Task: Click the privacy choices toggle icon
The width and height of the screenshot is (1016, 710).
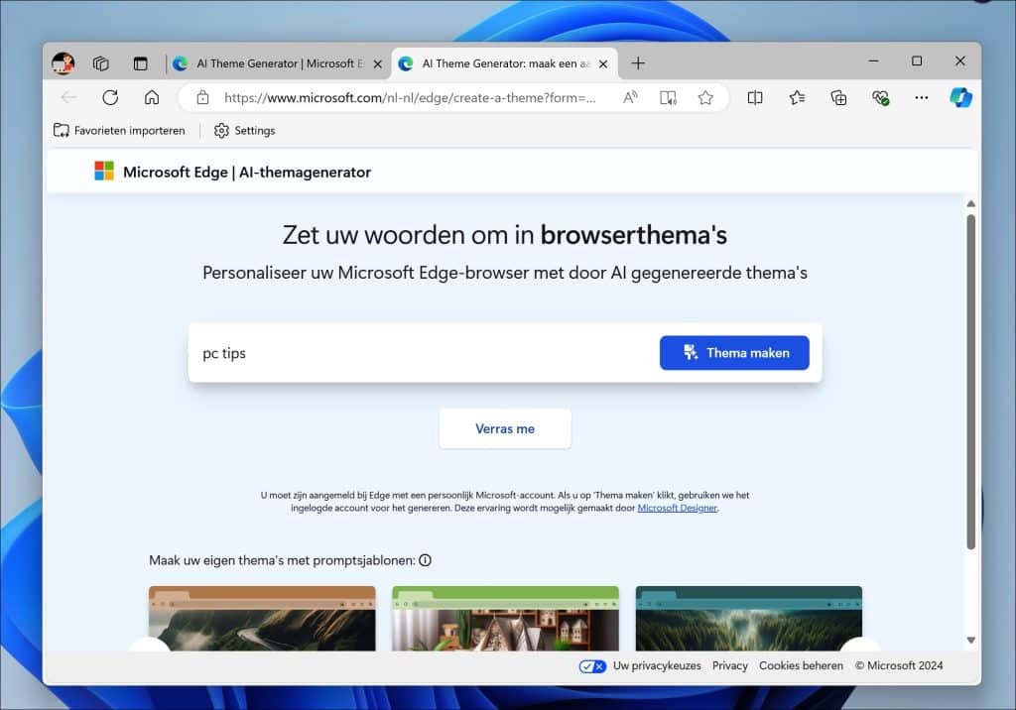Action: point(592,666)
